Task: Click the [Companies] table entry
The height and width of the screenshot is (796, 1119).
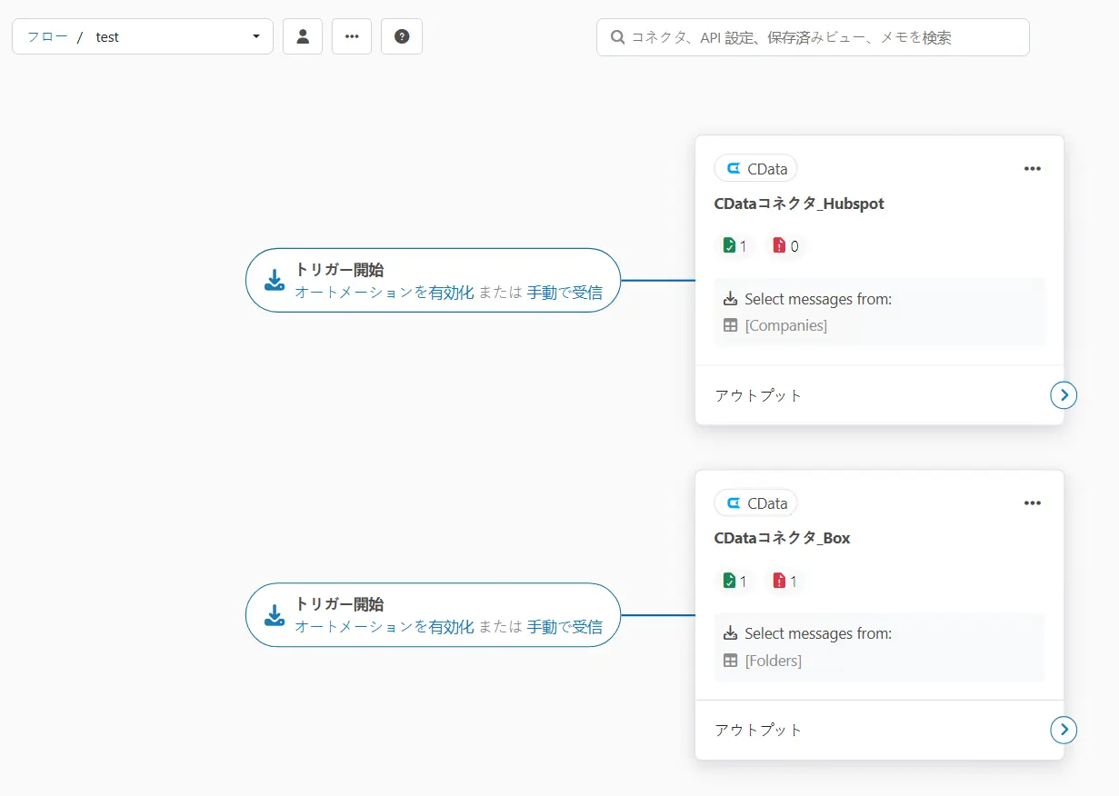Action: (x=786, y=325)
